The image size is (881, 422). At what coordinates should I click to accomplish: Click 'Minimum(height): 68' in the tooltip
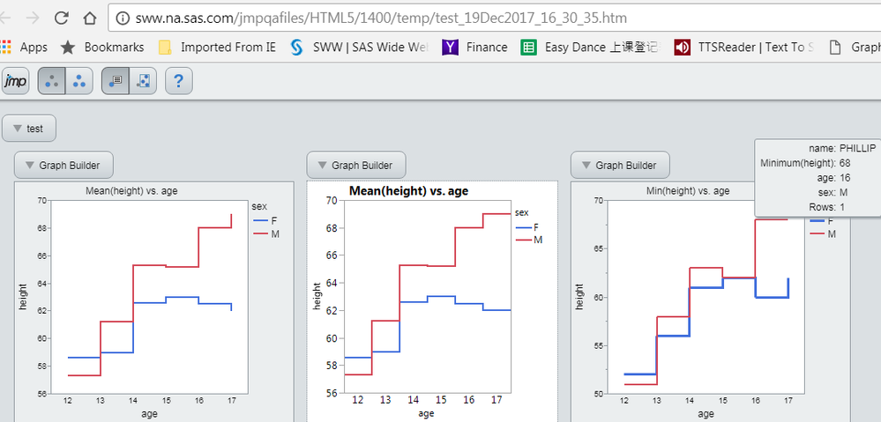(x=805, y=163)
